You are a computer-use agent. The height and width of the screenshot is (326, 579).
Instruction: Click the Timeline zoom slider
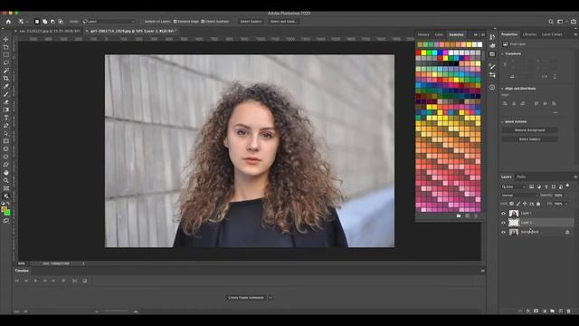point(117,312)
